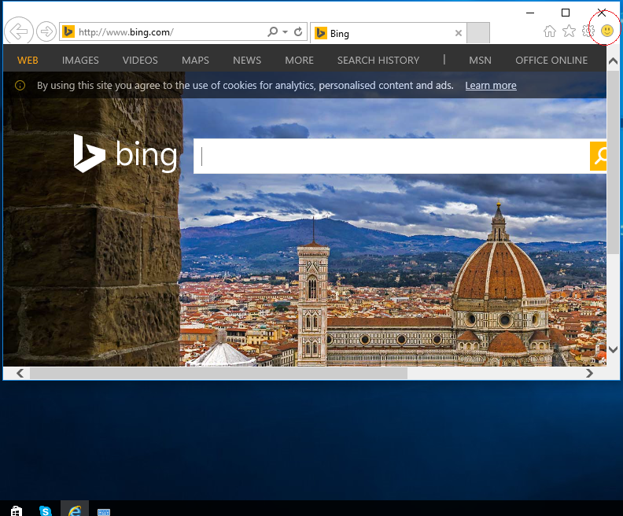Select the WEB navigation item
The image size is (623, 516).
coord(28,61)
